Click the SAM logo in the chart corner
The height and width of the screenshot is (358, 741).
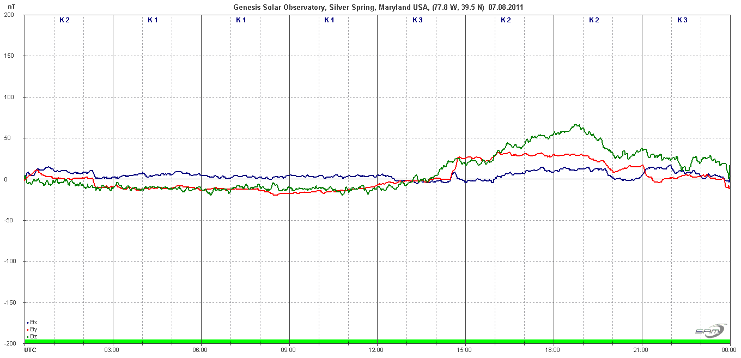coord(710,331)
